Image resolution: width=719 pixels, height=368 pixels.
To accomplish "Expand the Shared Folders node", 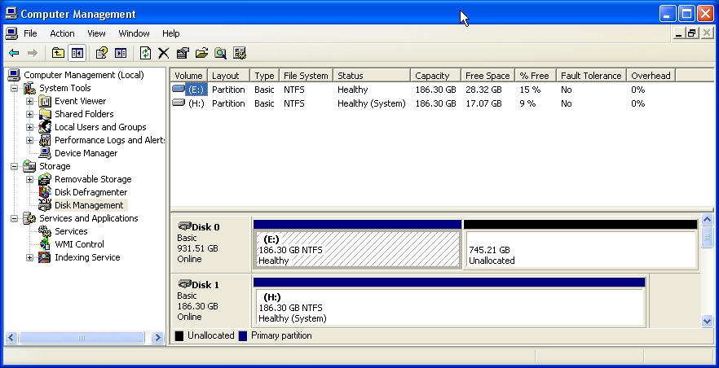I will pos(30,115).
